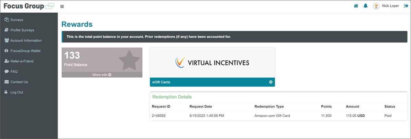Click the Amount column header

point(353,106)
